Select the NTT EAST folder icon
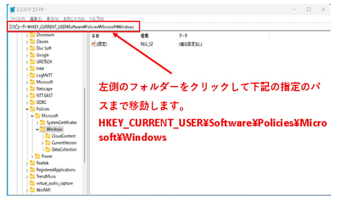 [33, 95]
